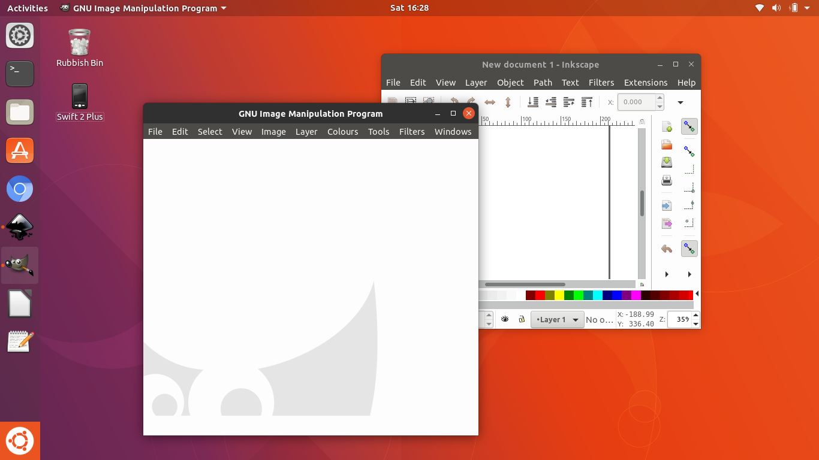The width and height of the screenshot is (819, 460).
Task: Click the new document icon in Inkscape
Action: click(x=667, y=127)
